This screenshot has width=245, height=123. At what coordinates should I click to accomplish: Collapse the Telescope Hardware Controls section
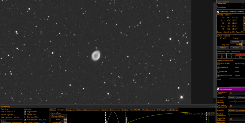tap(218, 12)
